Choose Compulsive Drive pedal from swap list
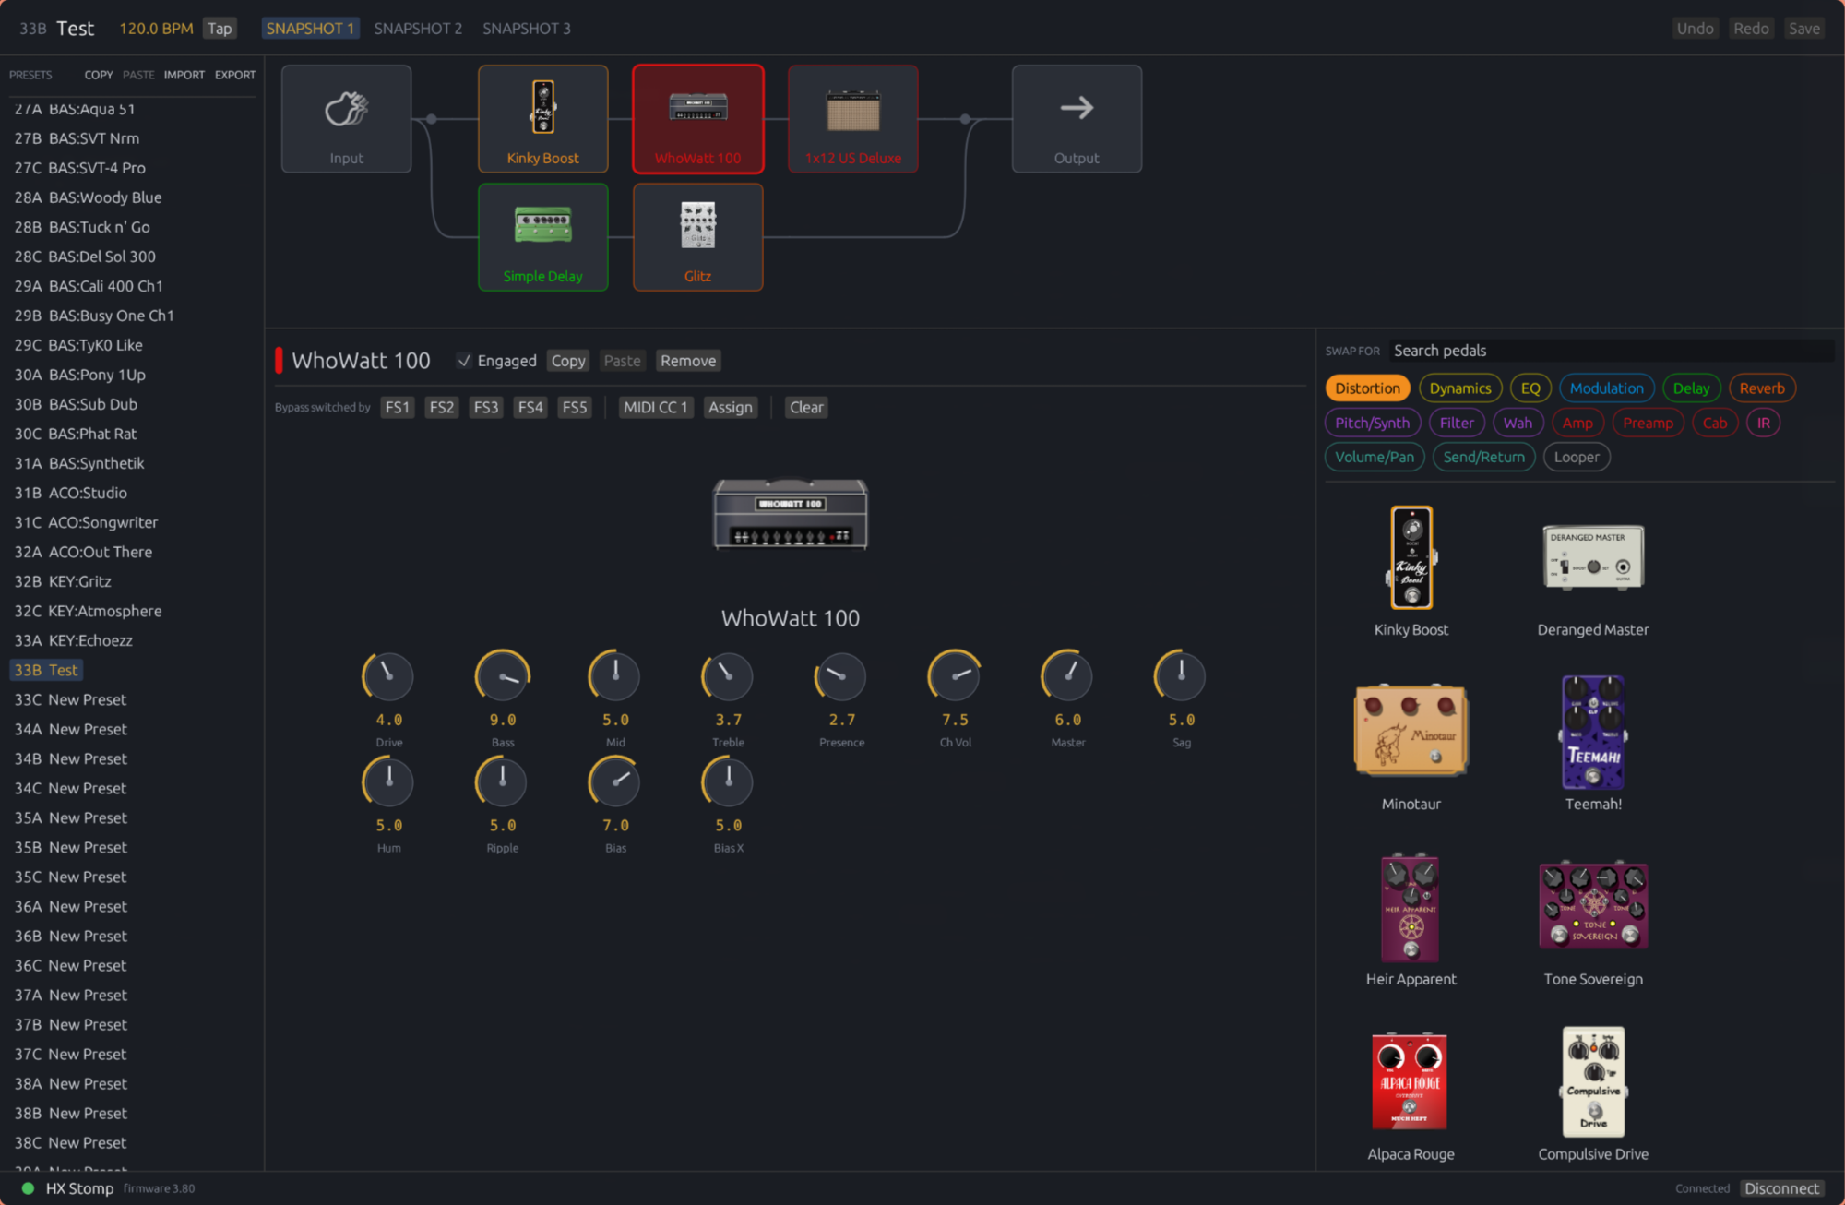This screenshot has height=1205, width=1845. pyautogui.click(x=1593, y=1095)
